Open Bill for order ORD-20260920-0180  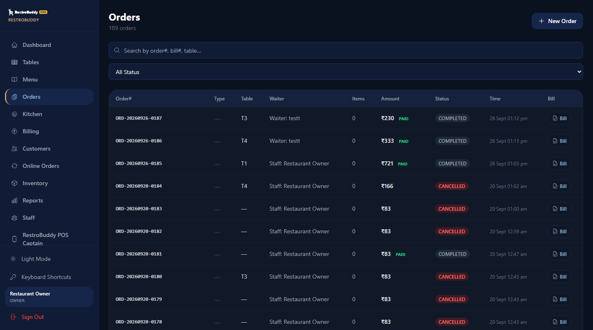click(x=559, y=277)
